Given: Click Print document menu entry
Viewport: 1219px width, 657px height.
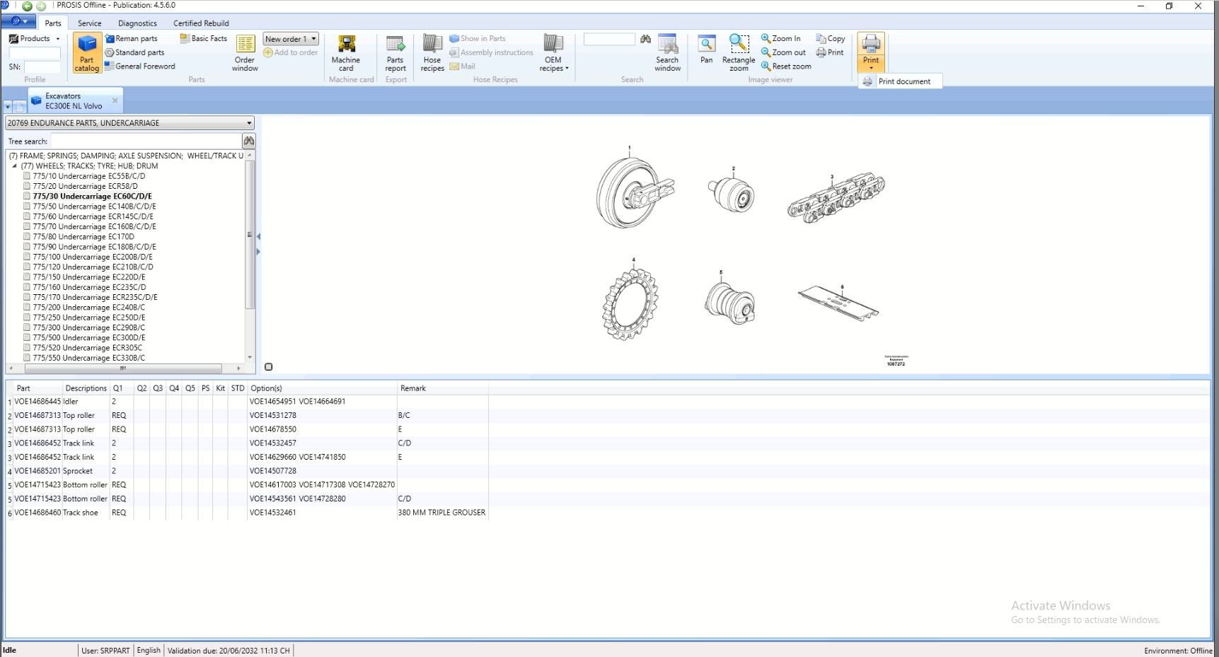Looking at the screenshot, I should (x=903, y=81).
